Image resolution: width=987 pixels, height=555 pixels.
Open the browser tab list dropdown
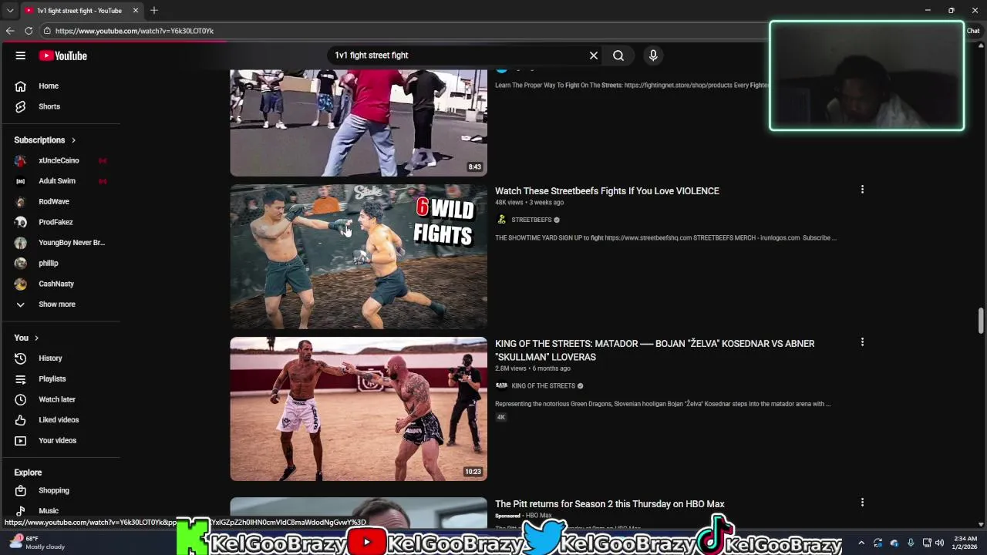coord(9,10)
